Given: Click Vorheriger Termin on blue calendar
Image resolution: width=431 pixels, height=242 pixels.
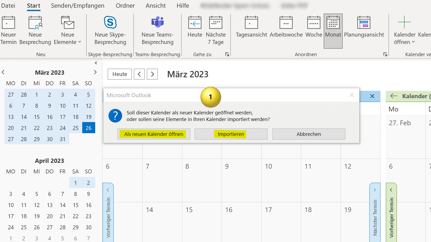Looking at the screenshot, I should point(108,212).
